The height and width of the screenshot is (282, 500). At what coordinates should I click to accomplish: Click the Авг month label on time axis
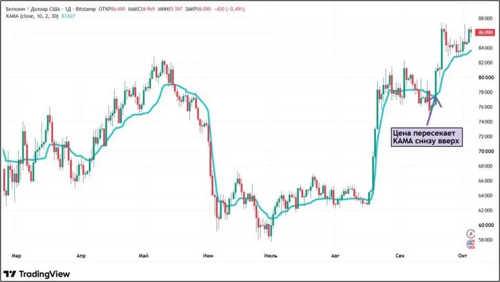335,256
